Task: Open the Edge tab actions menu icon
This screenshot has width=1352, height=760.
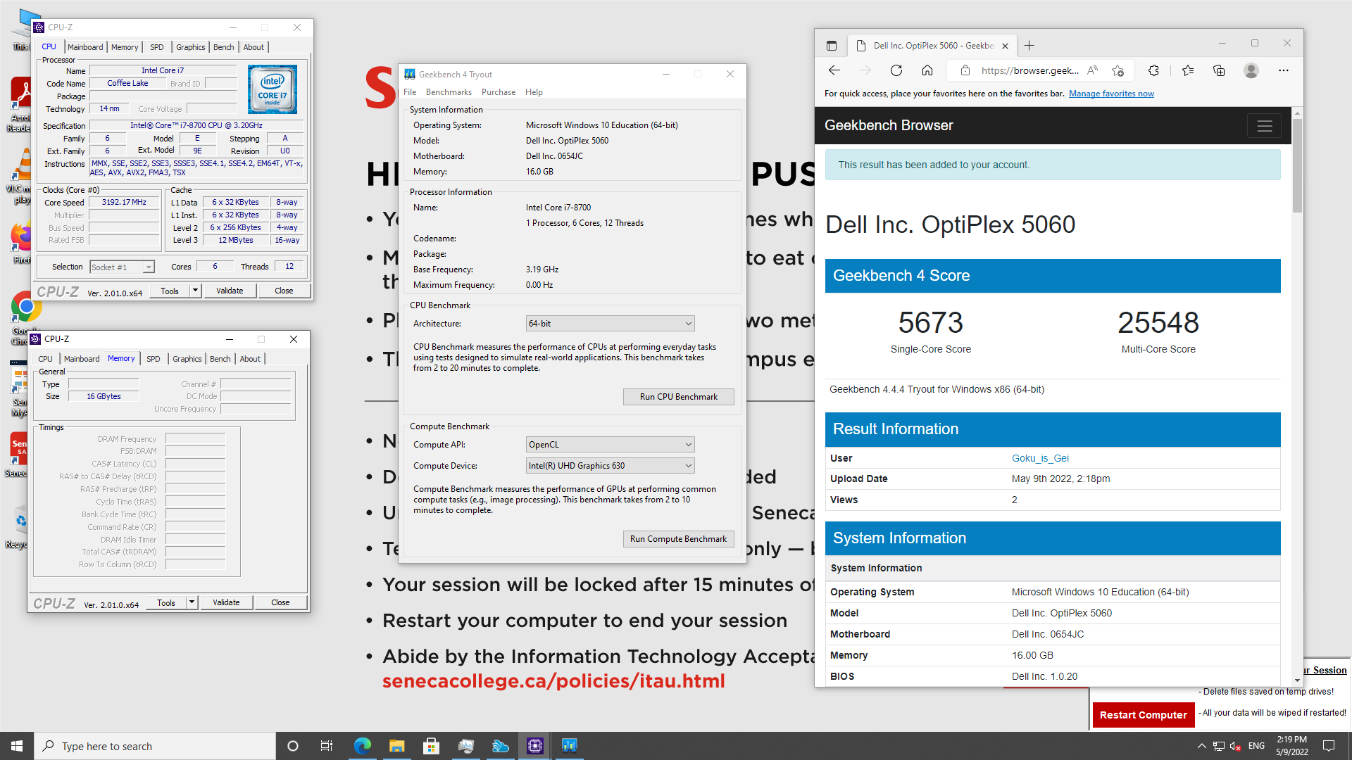Action: pos(832,46)
